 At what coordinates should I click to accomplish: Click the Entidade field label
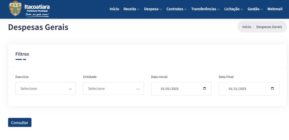coord(90,77)
